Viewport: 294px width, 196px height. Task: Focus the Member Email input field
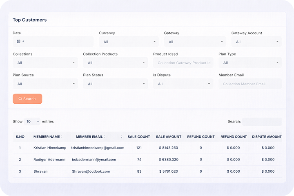coord(250,84)
